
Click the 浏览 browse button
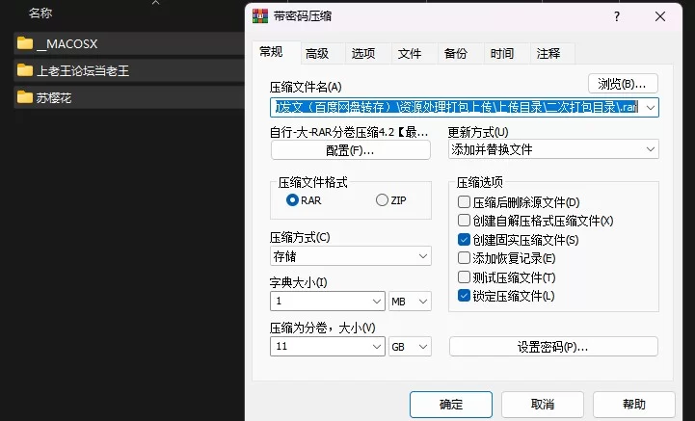[x=622, y=84]
